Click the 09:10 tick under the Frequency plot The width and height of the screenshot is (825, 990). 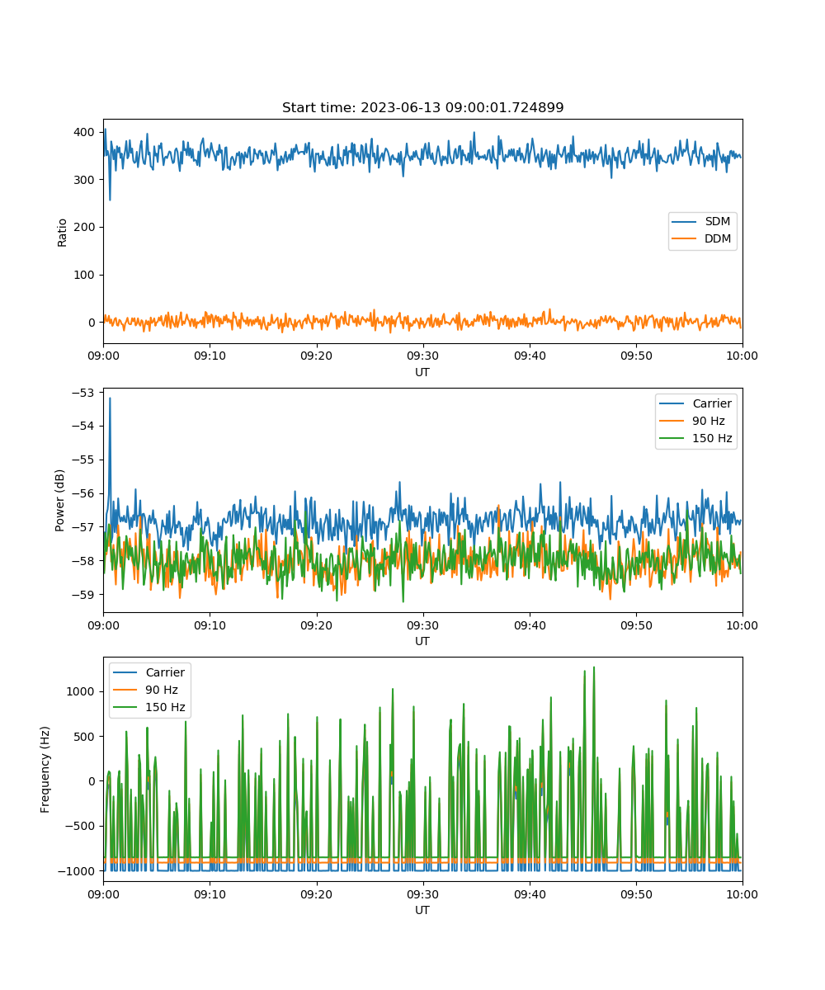210,893
